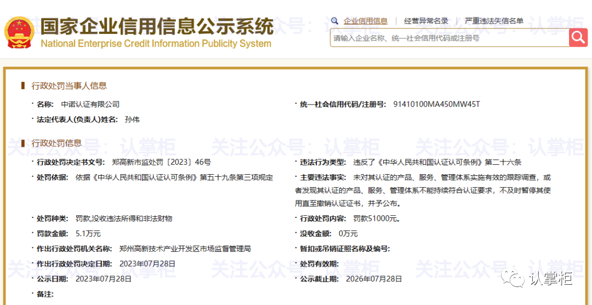
Task: Select confiscated amount 0万元
Action: 348,234
